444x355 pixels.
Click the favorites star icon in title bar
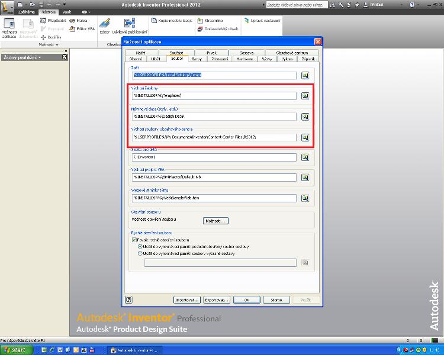pos(358,5)
